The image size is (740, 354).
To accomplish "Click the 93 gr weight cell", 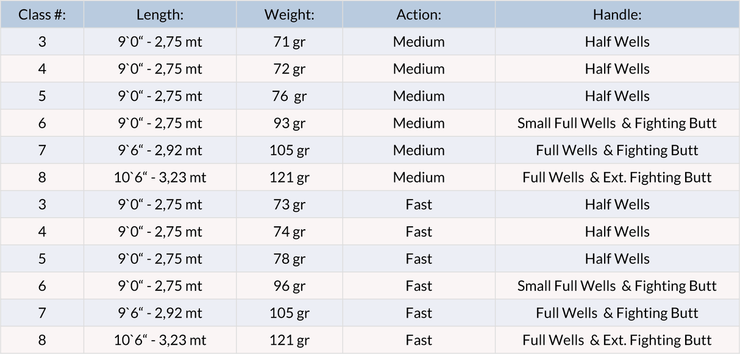I will pyautogui.click(x=290, y=123).
